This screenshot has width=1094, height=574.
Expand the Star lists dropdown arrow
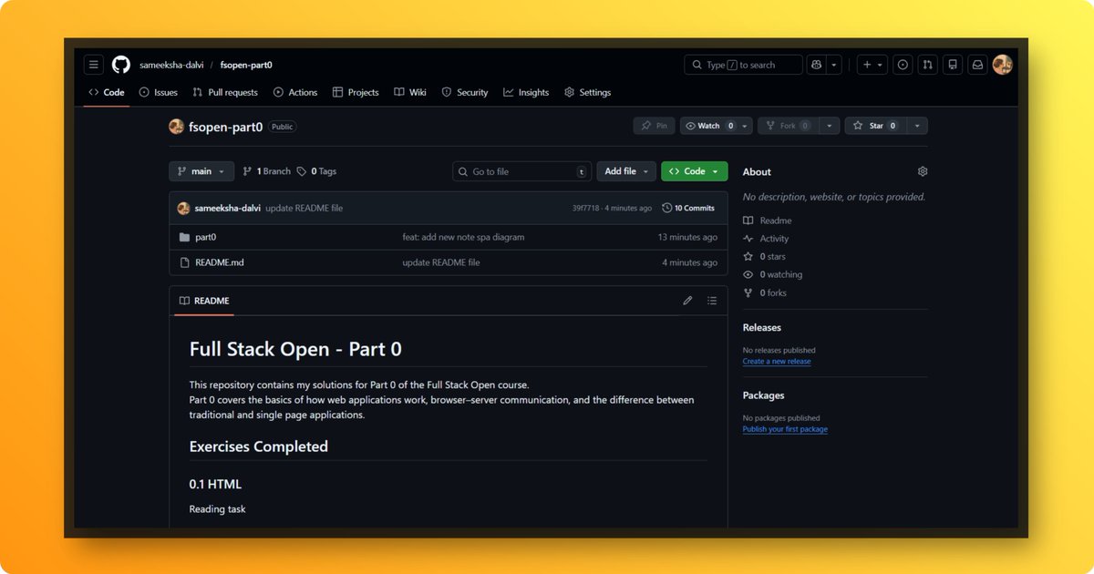pyautogui.click(x=917, y=126)
